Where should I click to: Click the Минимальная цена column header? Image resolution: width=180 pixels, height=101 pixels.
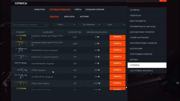coord(97,32)
